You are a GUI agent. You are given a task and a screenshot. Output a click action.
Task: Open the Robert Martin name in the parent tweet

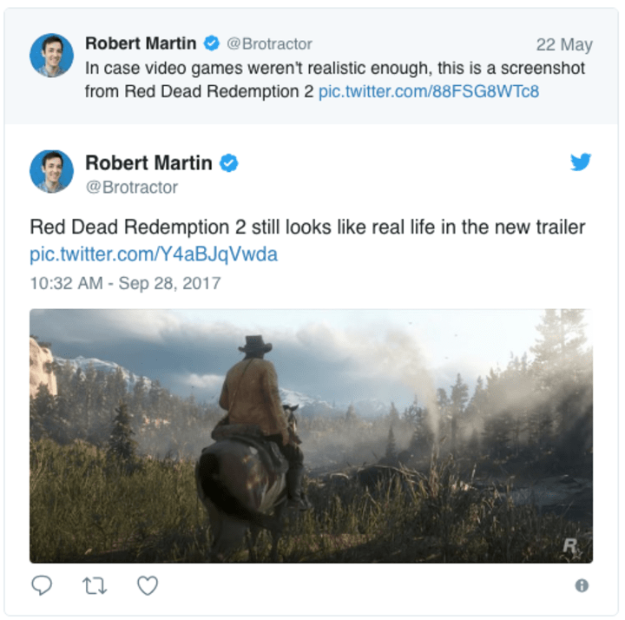[141, 43]
